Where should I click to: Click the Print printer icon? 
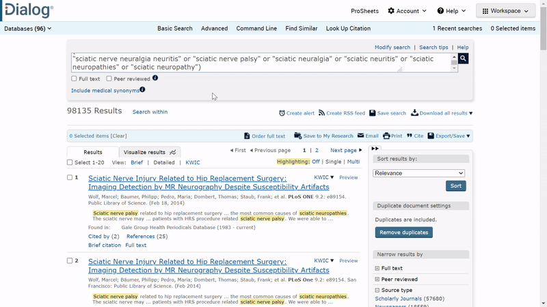[x=387, y=136]
